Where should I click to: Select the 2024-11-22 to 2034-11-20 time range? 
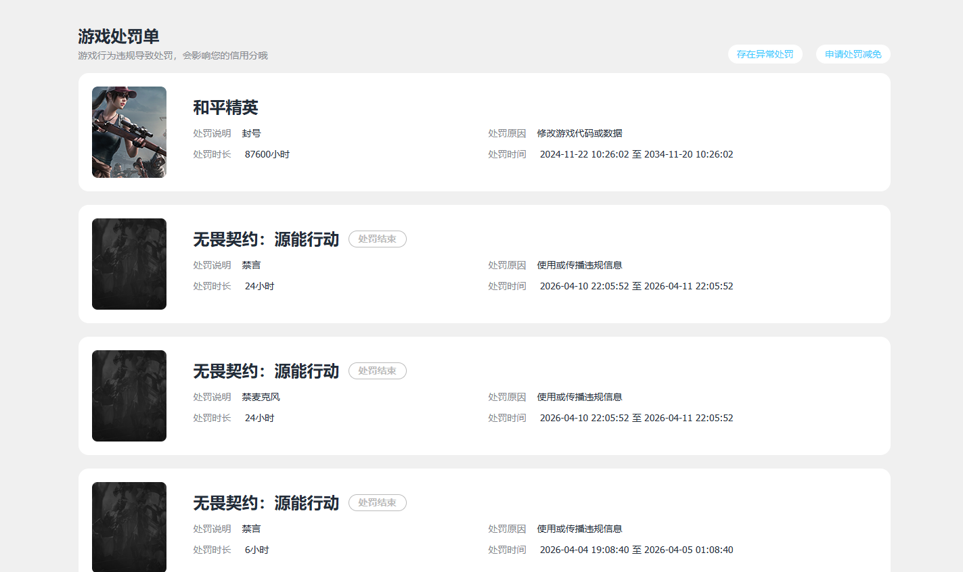(x=636, y=154)
